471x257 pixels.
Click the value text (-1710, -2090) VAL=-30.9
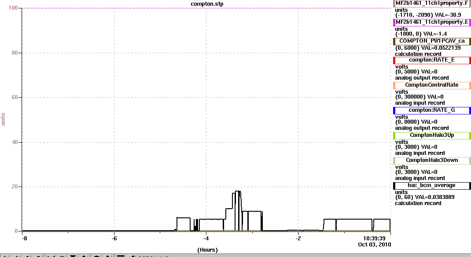point(428,15)
